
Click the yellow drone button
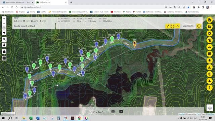[210, 40]
